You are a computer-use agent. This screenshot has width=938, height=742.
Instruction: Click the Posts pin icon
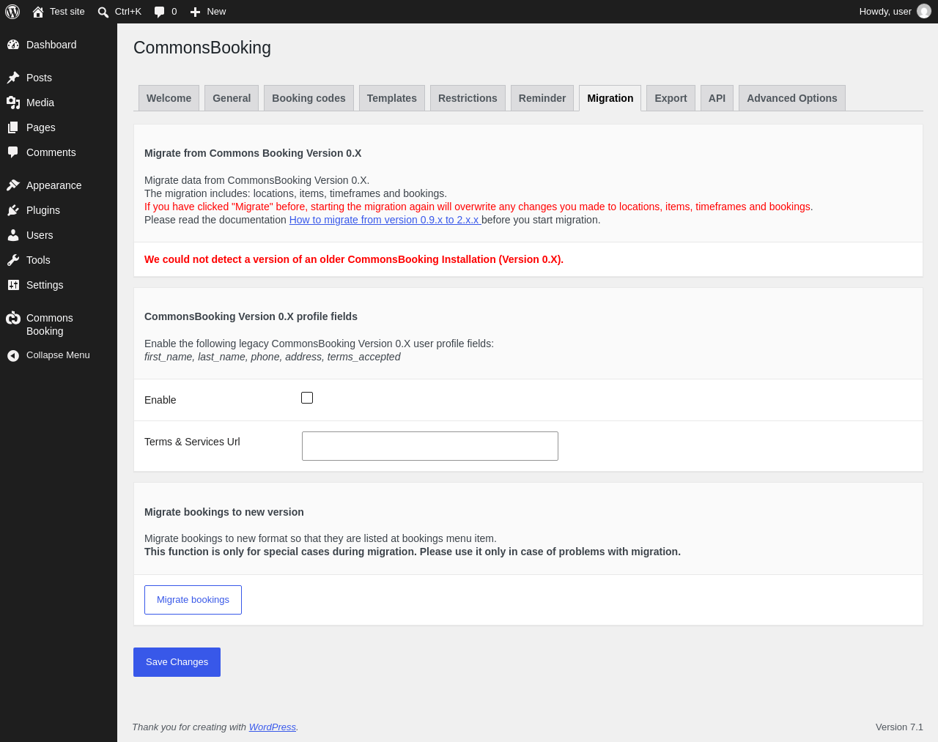[x=13, y=78]
